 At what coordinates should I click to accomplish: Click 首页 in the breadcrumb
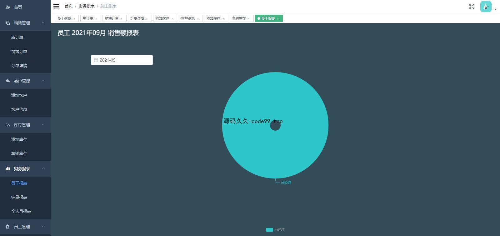[x=69, y=6]
